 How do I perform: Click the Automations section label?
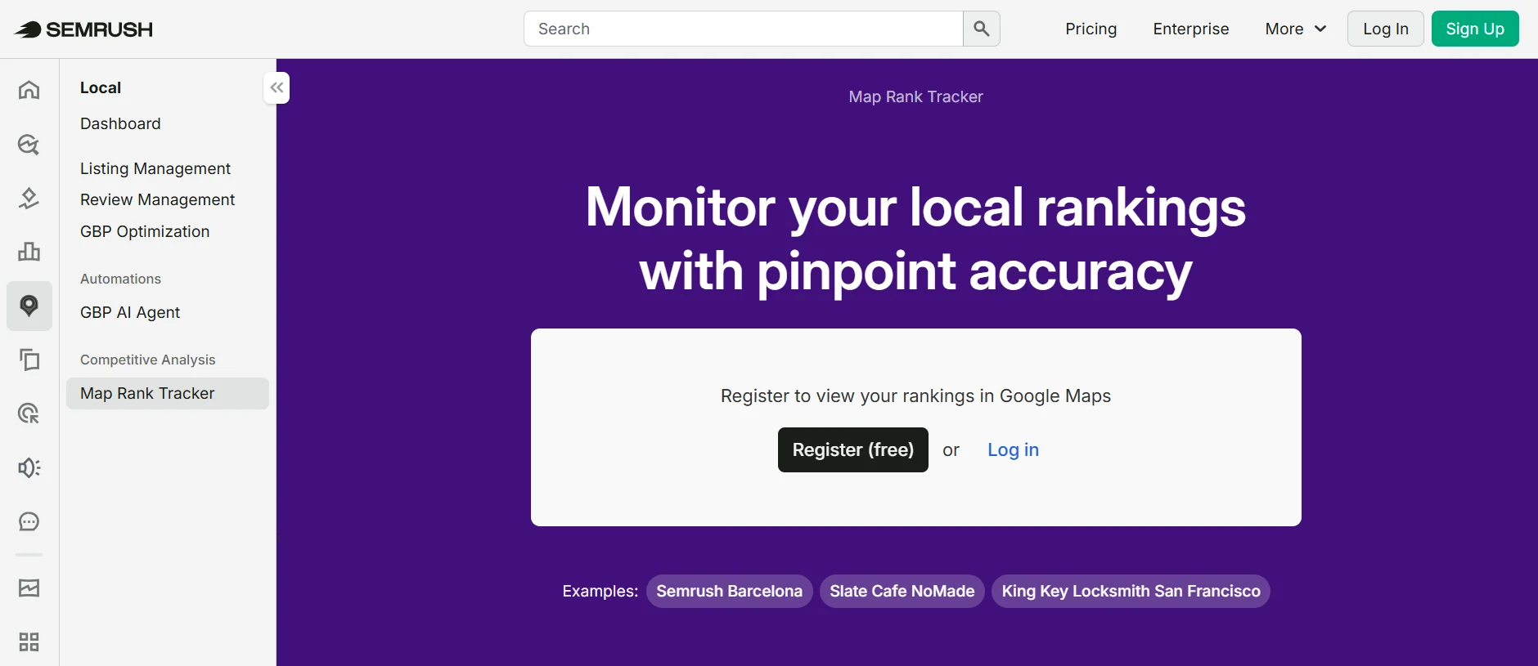click(120, 279)
